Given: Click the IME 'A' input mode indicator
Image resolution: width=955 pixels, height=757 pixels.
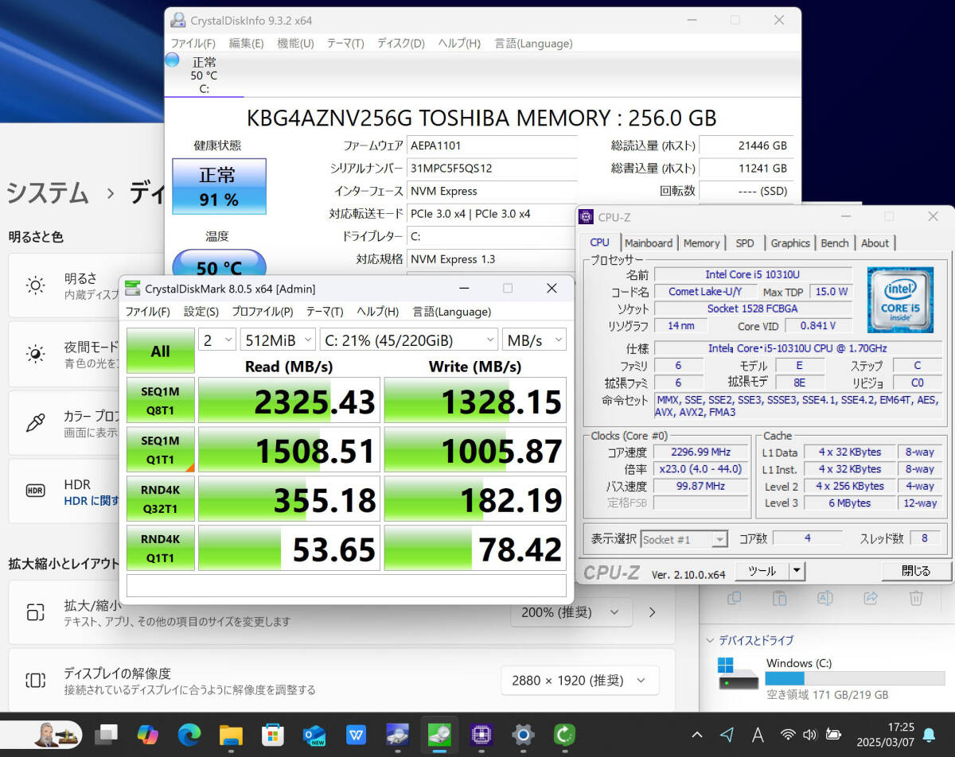Looking at the screenshot, I should click(758, 734).
